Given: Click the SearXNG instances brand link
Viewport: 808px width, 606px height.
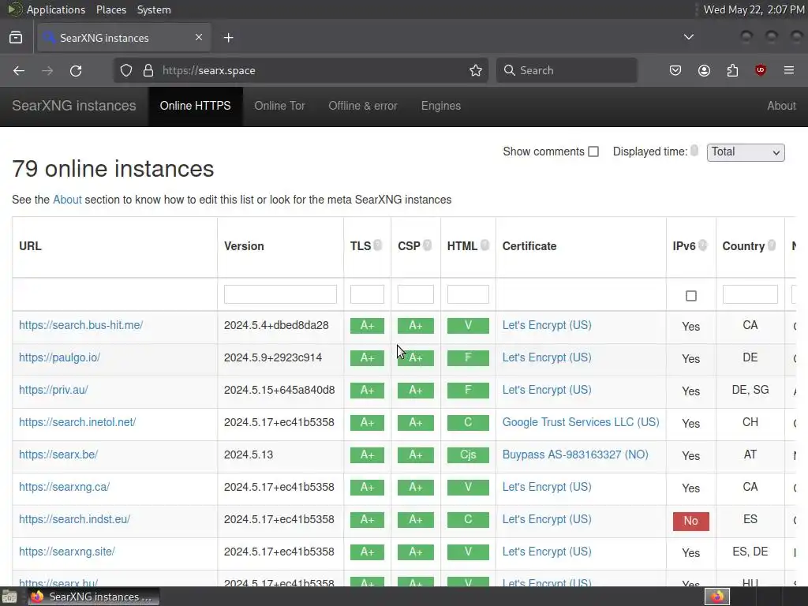Looking at the screenshot, I should tap(73, 106).
